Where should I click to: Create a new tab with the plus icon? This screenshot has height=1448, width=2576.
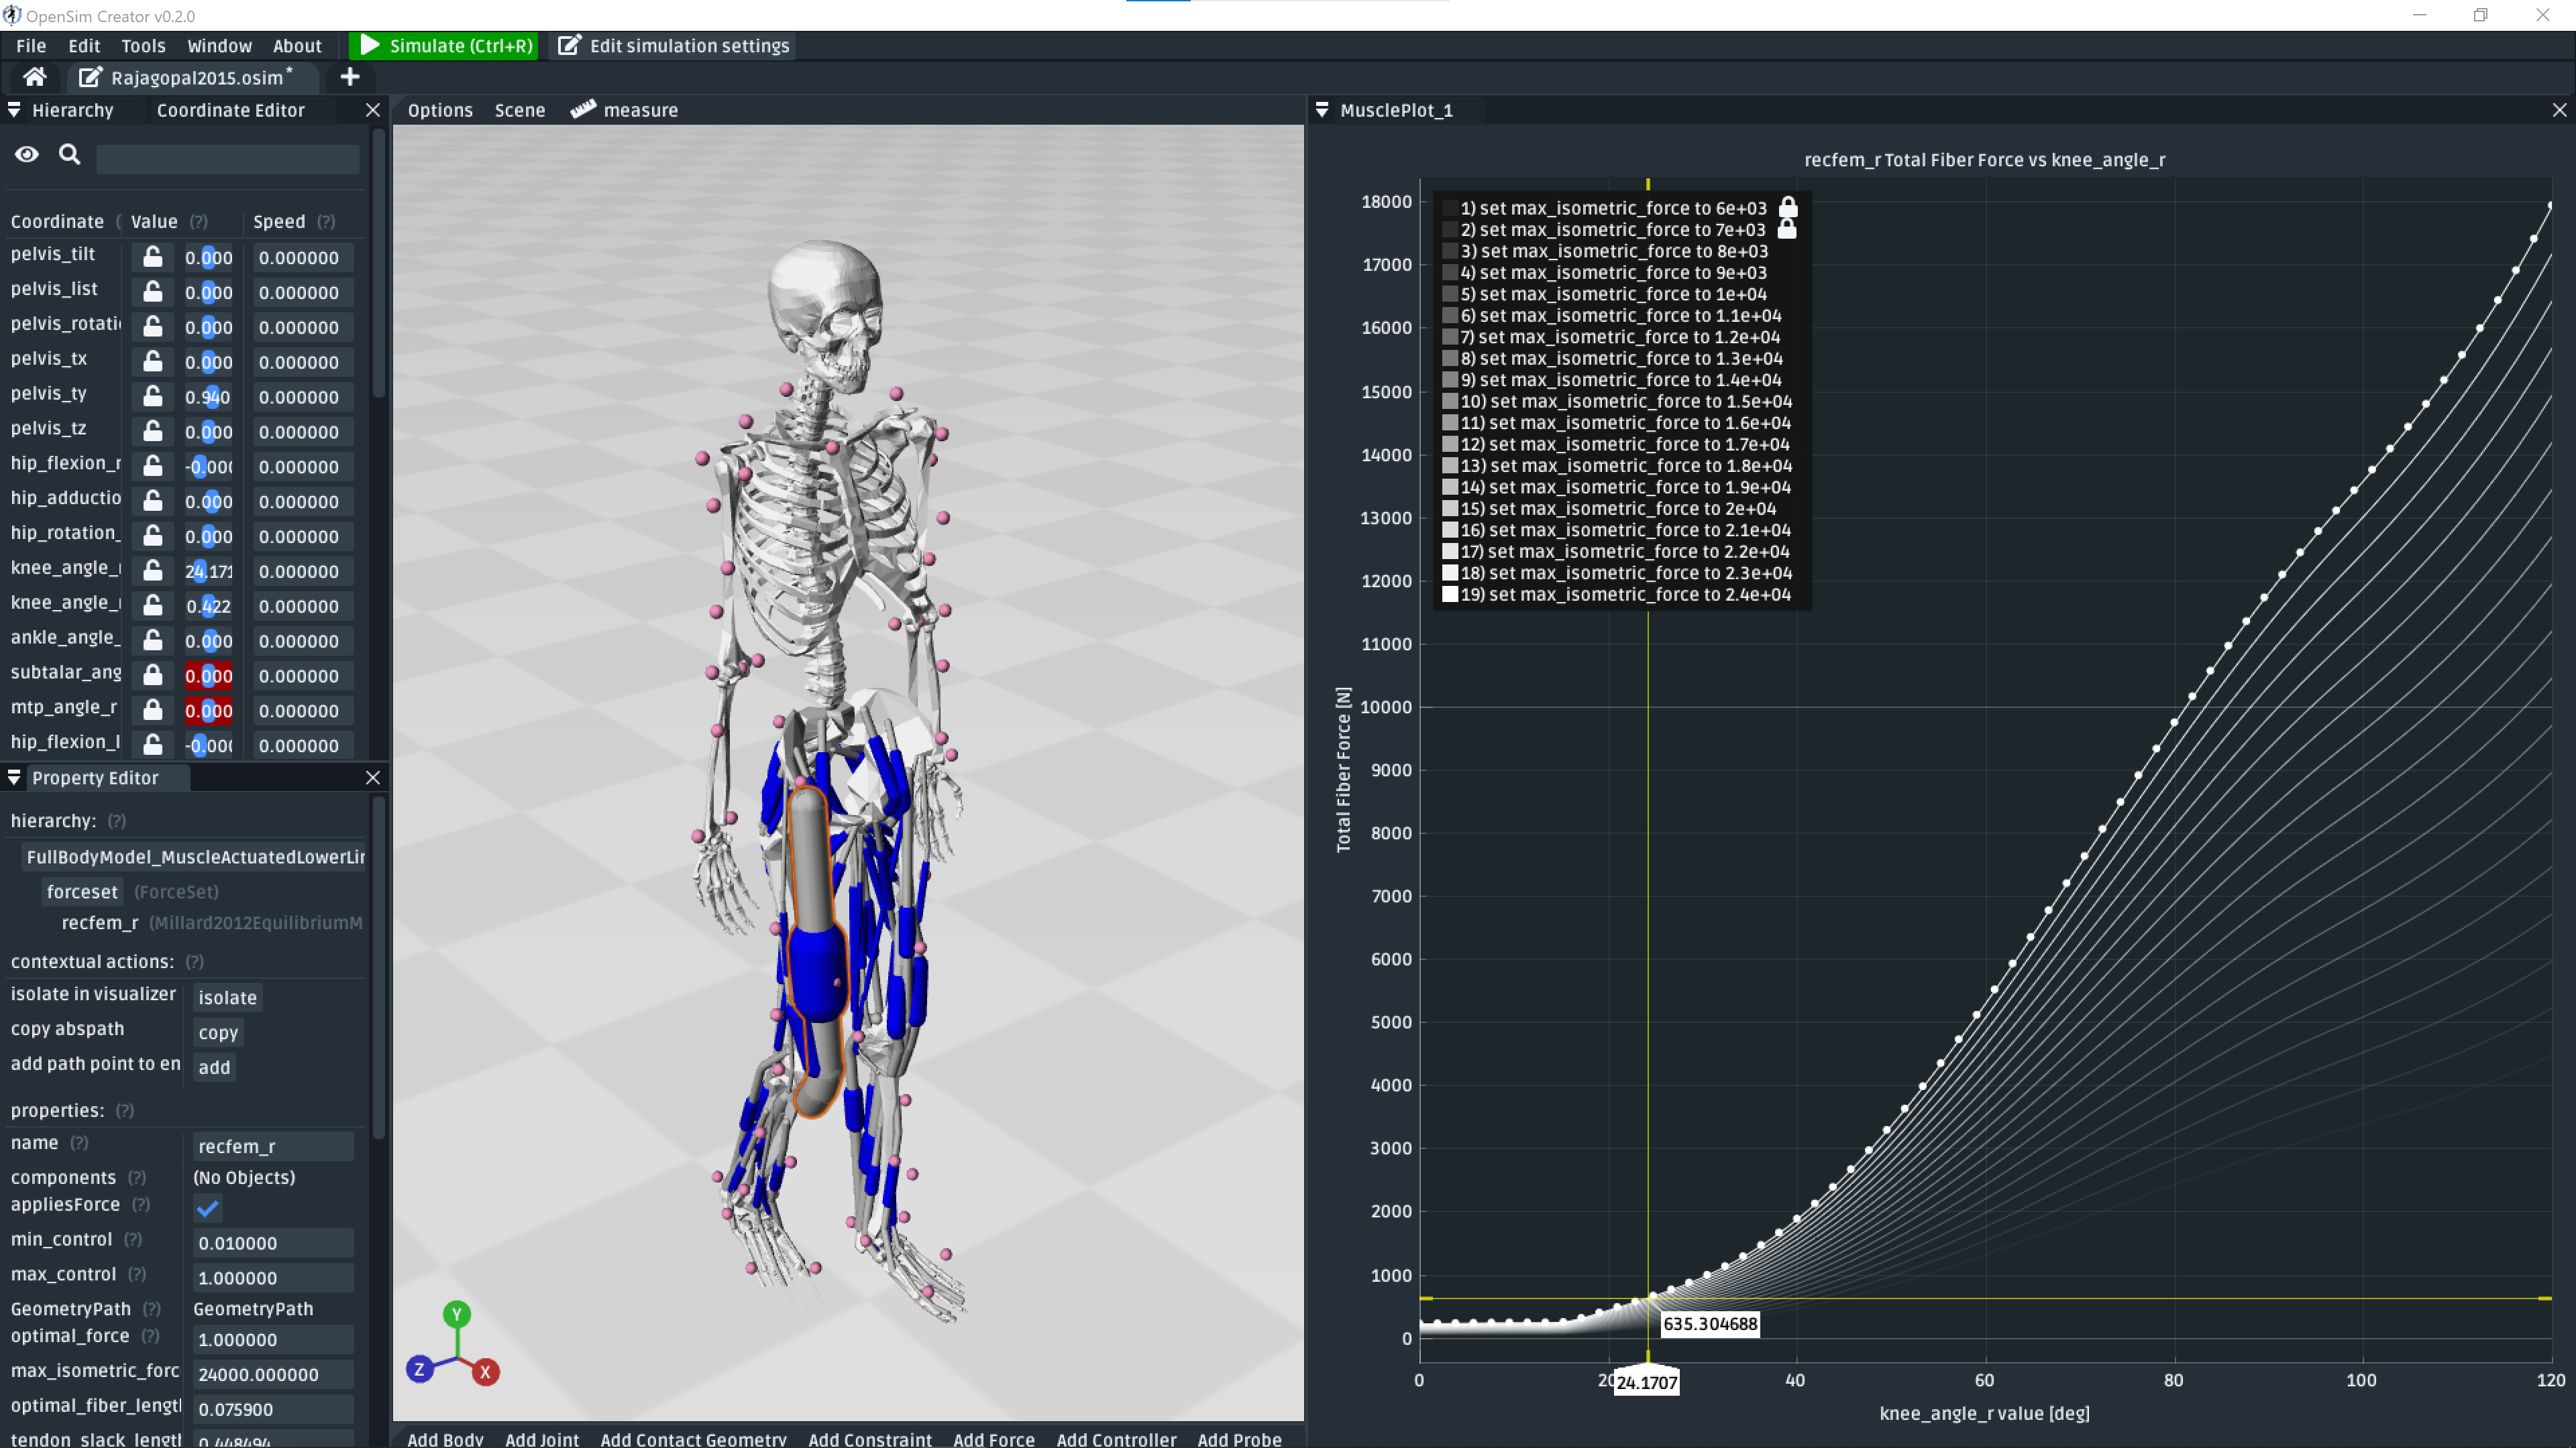tap(349, 77)
